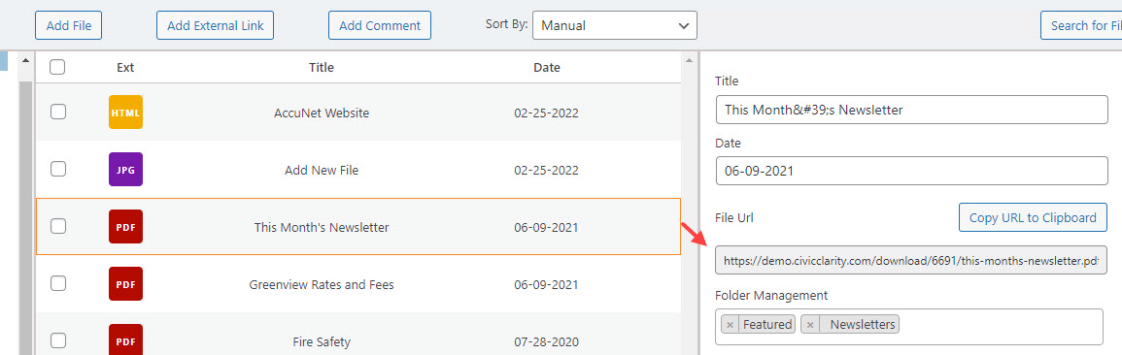Image resolution: width=1122 pixels, height=355 pixels.
Task: Check the AccuNet Website row checkbox
Action: (x=58, y=112)
